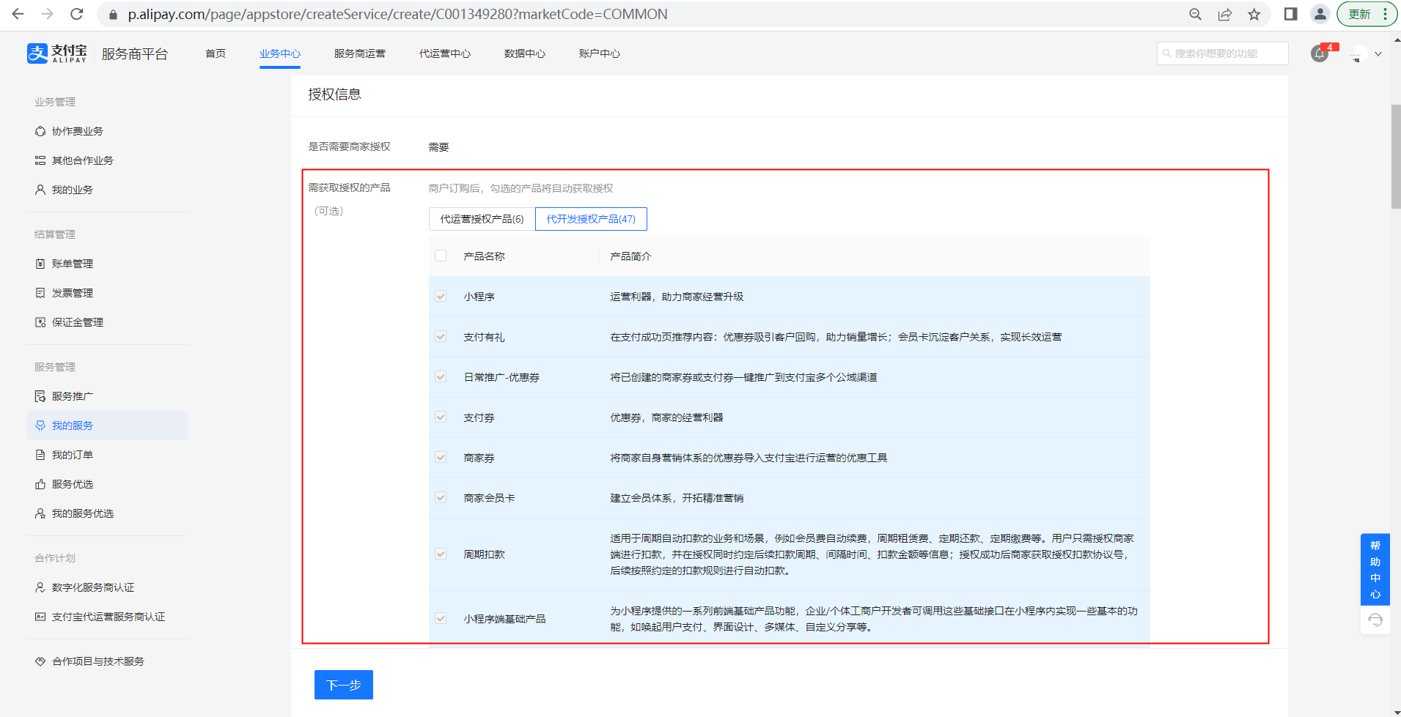Open the 账户中心 nav item

pos(600,53)
